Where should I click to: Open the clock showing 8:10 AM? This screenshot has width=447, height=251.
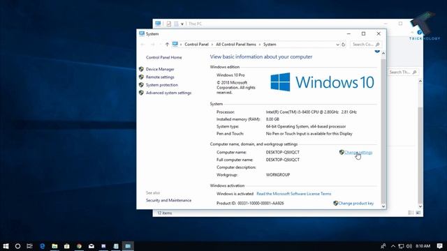click(423, 246)
